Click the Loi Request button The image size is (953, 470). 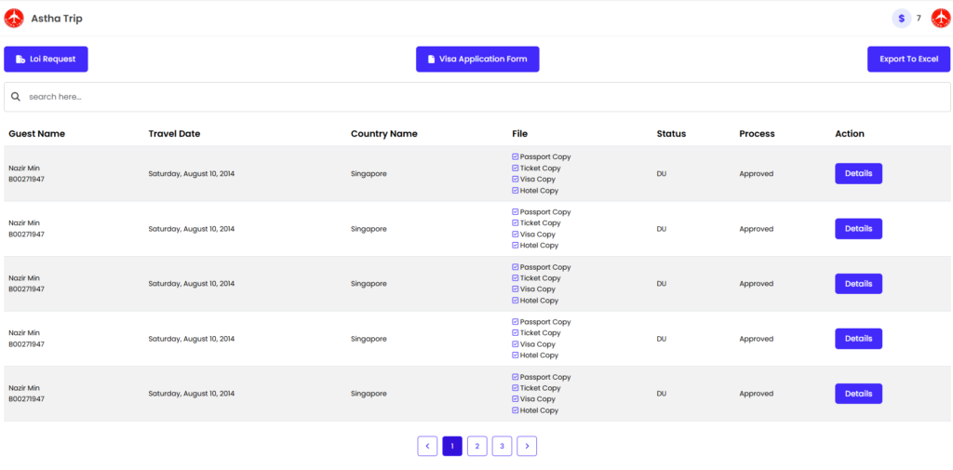(x=47, y=60)
